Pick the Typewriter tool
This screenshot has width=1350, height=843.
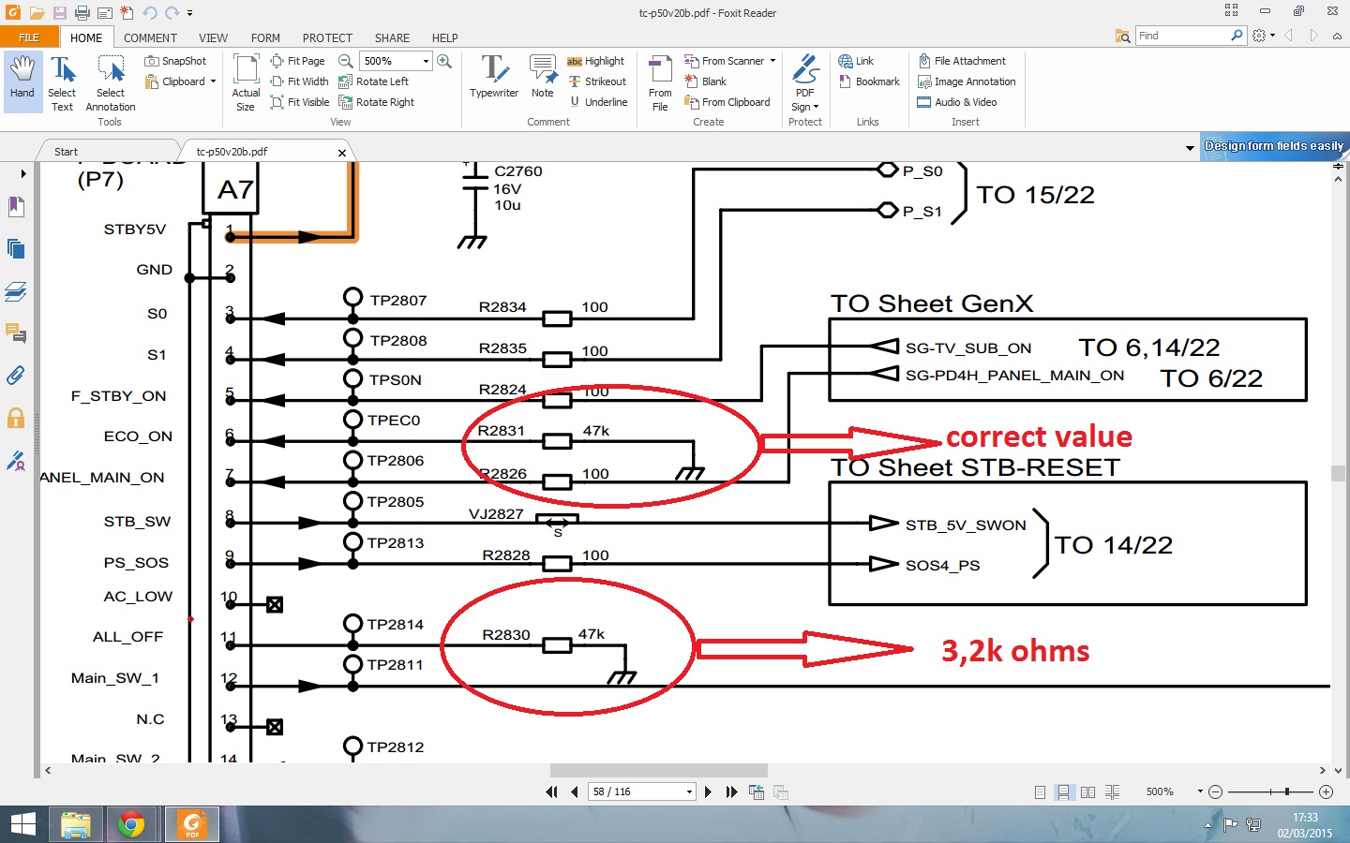(x=494, y=77)
